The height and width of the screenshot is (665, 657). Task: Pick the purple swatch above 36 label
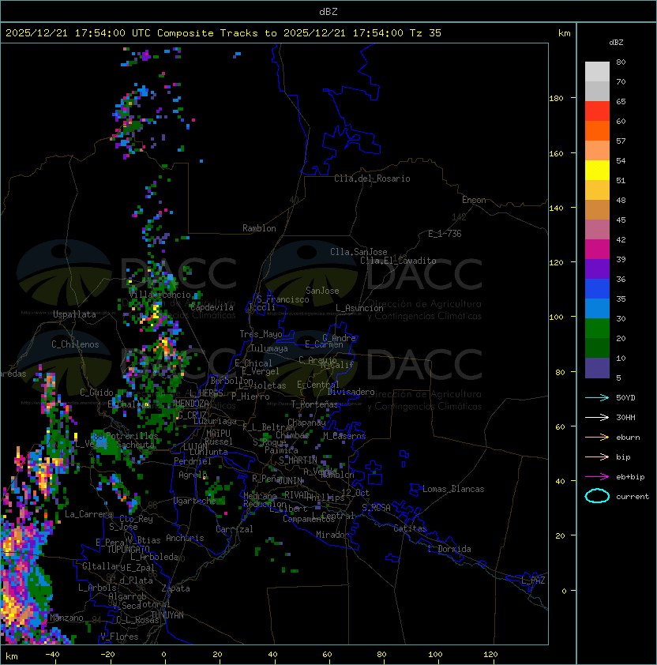point(597,269)
